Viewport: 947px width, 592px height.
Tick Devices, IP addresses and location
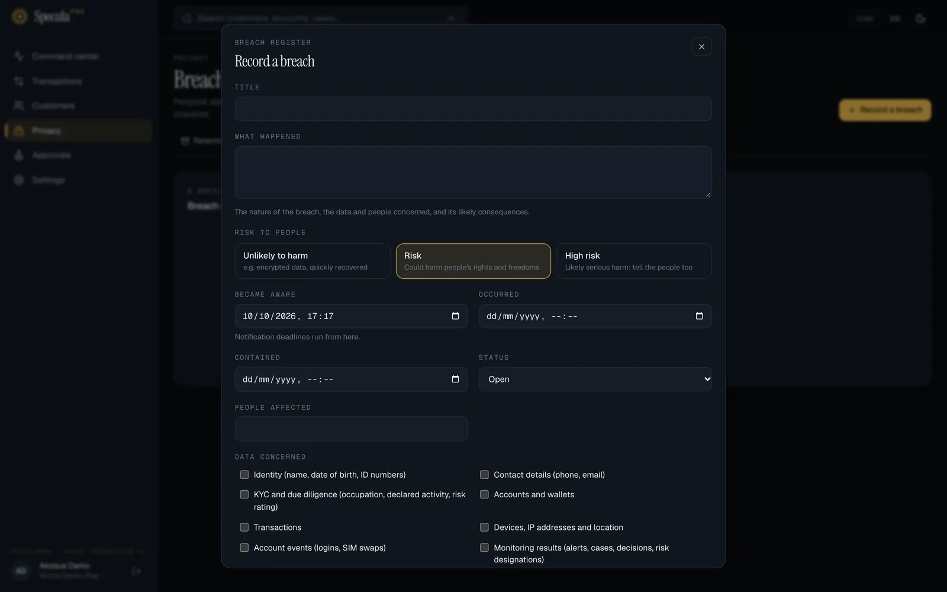click(484, 527)
